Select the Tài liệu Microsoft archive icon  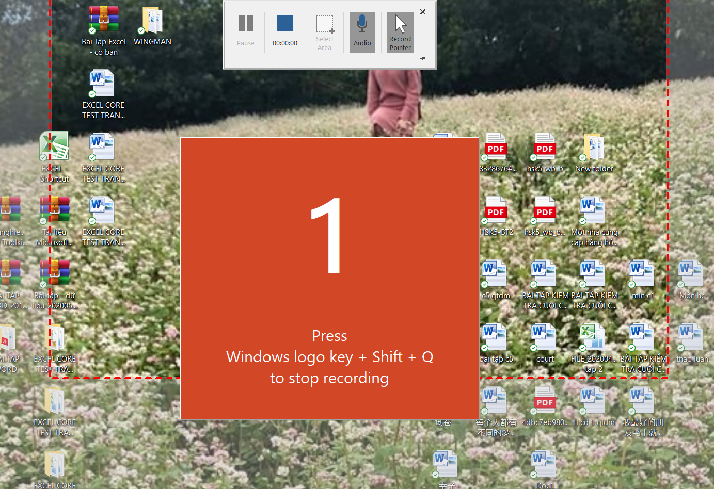(55, 221)
